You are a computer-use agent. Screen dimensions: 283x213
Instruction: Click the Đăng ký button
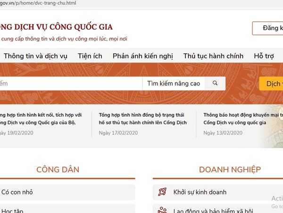pyautogui.click(x=267, y=28)
